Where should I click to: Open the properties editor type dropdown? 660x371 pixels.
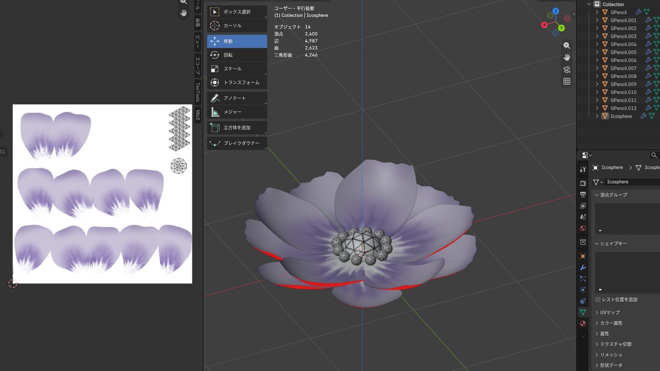click(586, 156)
